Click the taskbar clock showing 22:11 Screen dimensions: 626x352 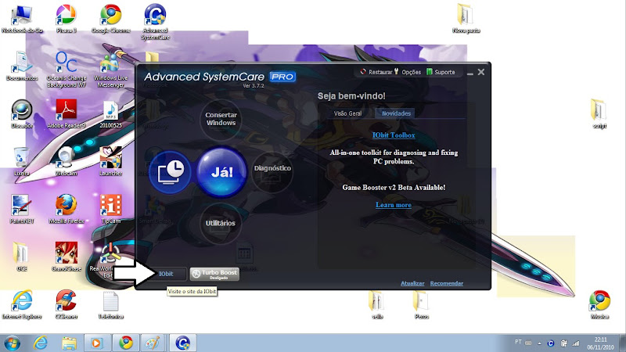(x=600, y=343)
